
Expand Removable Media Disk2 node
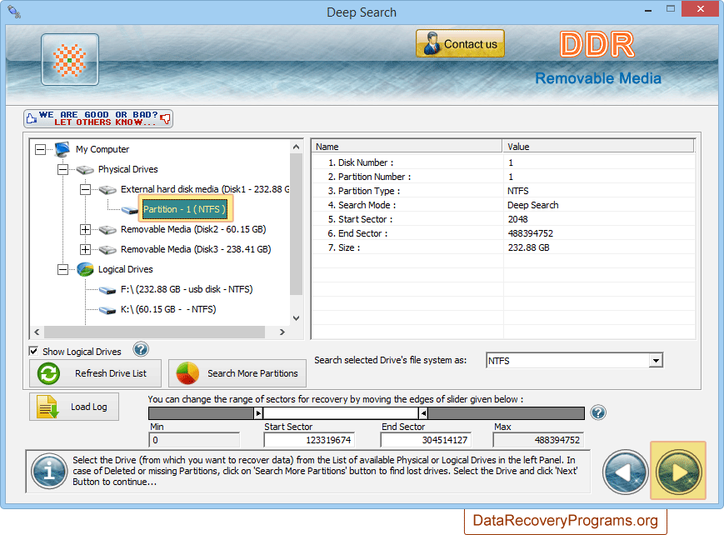[x=85, y=230]
